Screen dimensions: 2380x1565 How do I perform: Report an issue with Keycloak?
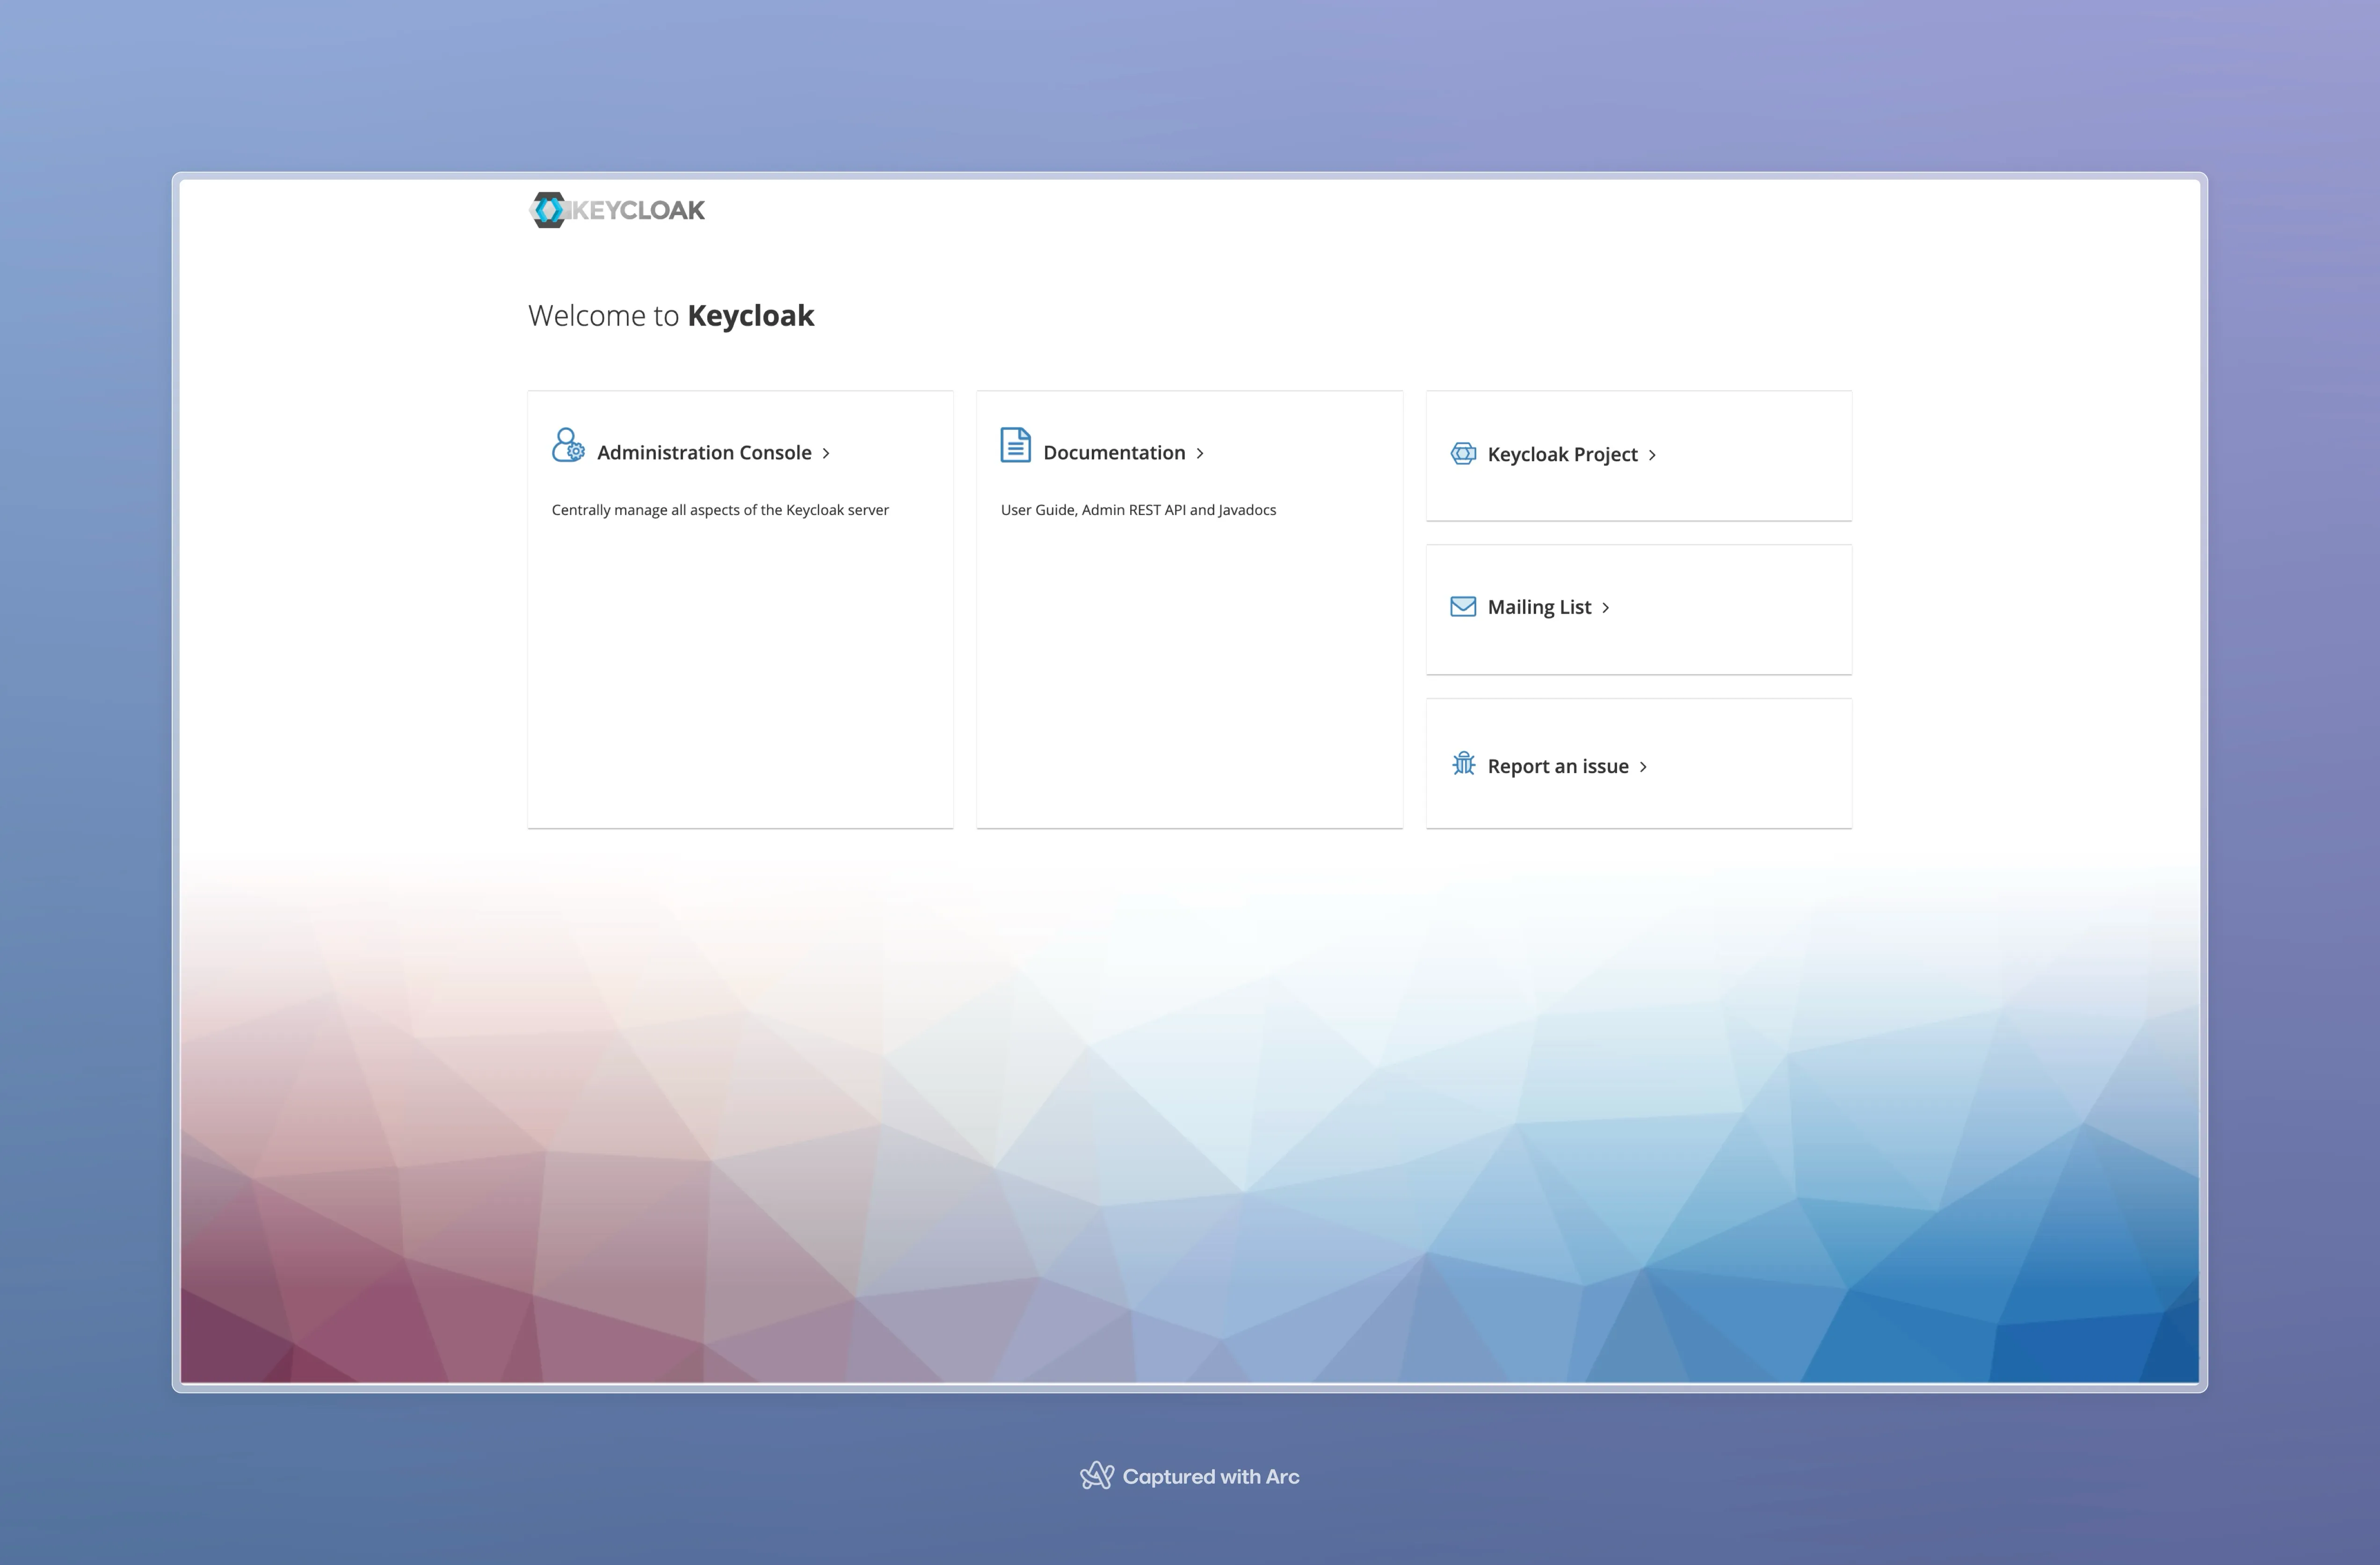1557,765
